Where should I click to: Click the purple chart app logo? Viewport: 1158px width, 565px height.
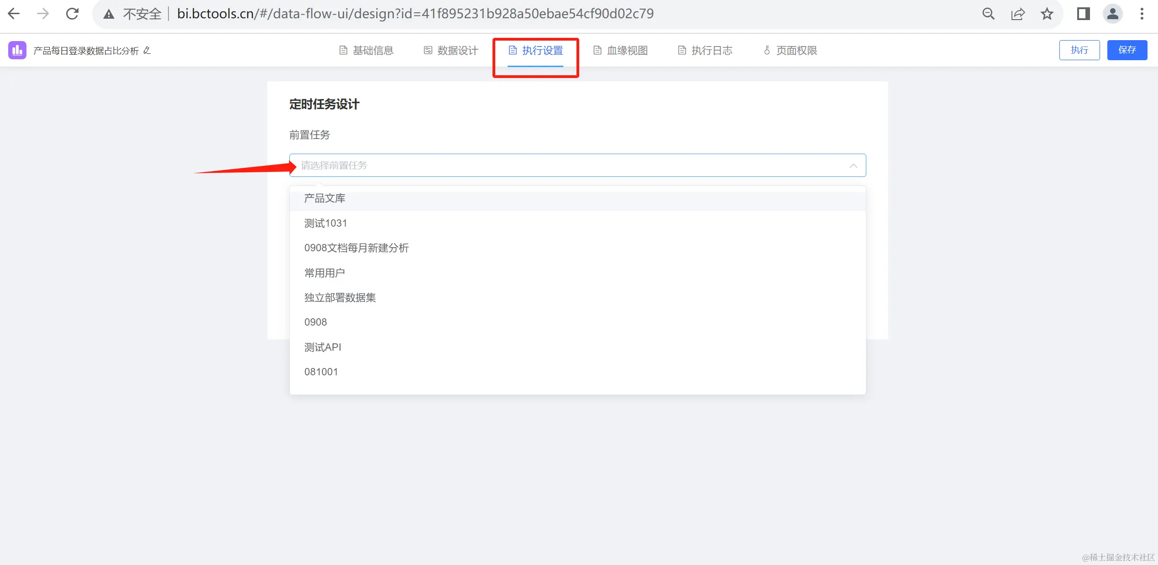(x=17, y=50)
